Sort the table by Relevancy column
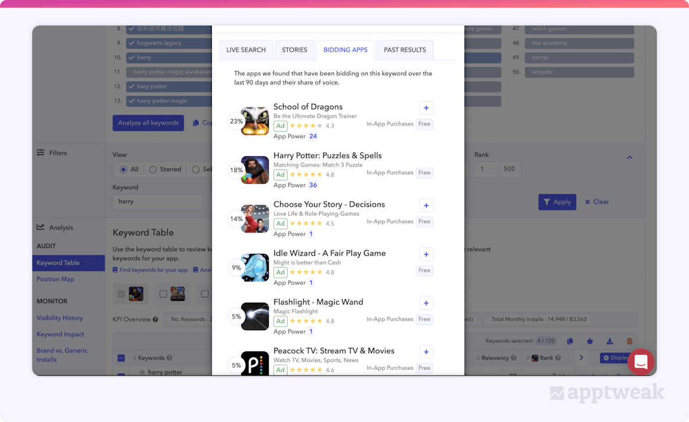This screenshot has width=689, height=422. click(x=495, y=358)
